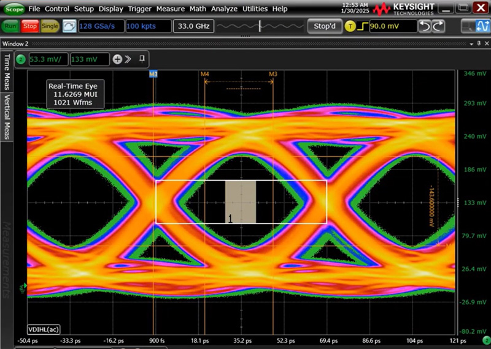Open the Setup menu
The height and width of the screenshot is (349, 491).
point(84,9)
